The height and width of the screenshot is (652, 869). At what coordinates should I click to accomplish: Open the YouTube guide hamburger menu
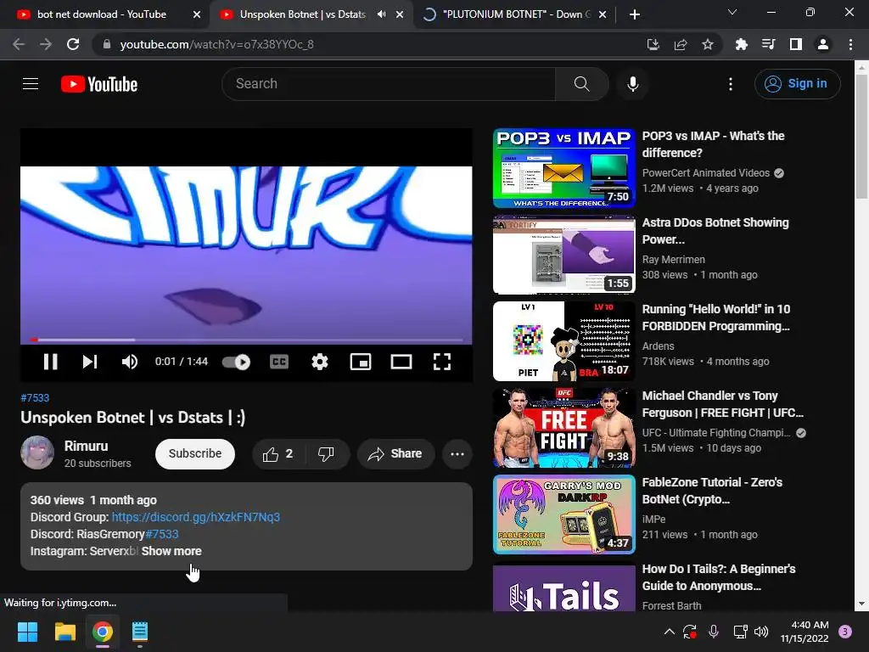coord(31,84)
